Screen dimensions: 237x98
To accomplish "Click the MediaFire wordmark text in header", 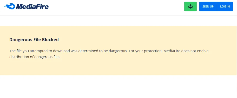I will click(32, 6).
